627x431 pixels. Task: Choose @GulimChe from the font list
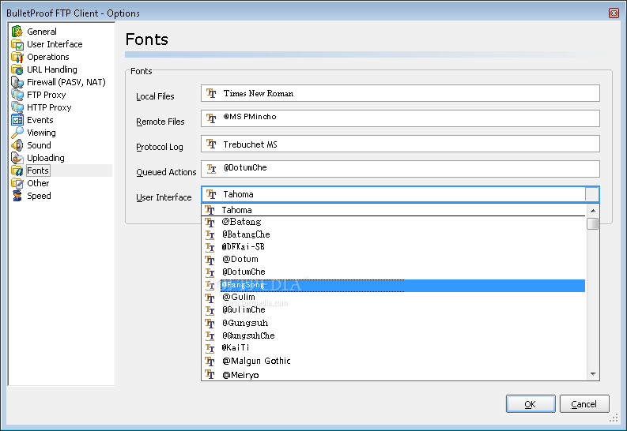click(x=394, y=310)
